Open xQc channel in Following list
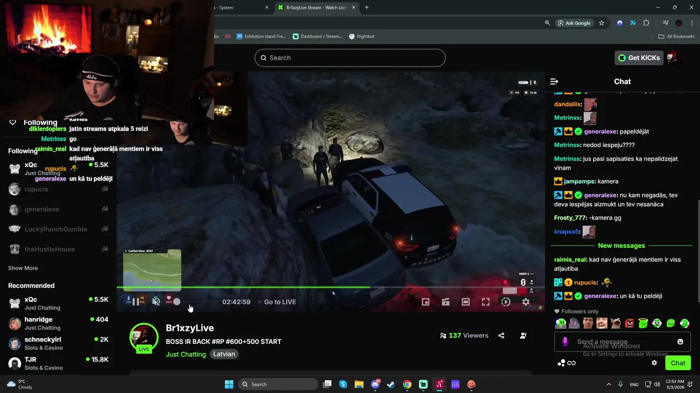 (58, 169)
